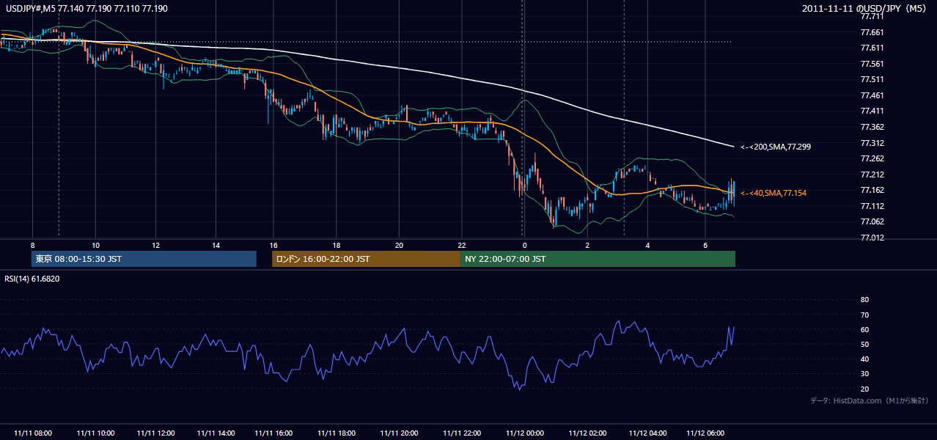Click the HistData.com data source credit
This screenshot has width=937, height=440.
[x=870, y=400]
